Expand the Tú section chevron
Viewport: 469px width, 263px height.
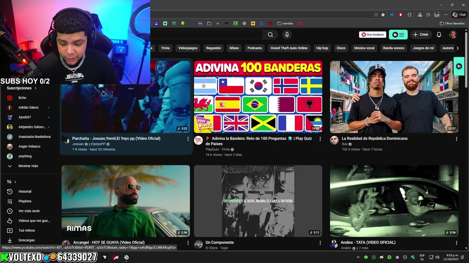(x=15, y=182)
